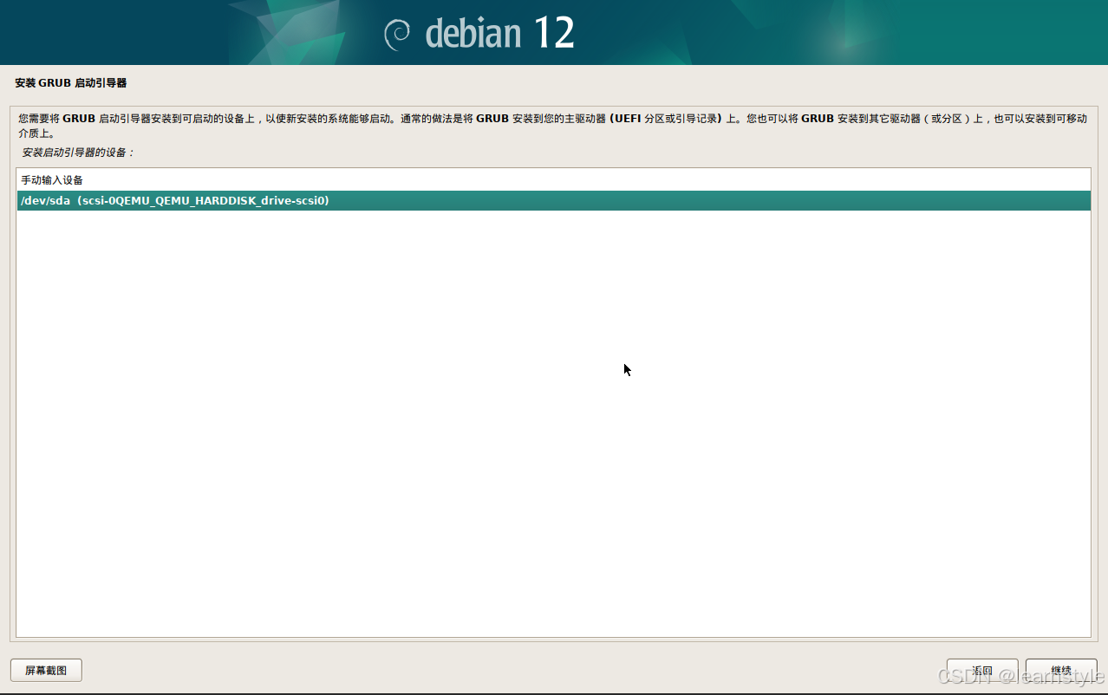Click the Debian swirl logo in banner

(397, 34)
